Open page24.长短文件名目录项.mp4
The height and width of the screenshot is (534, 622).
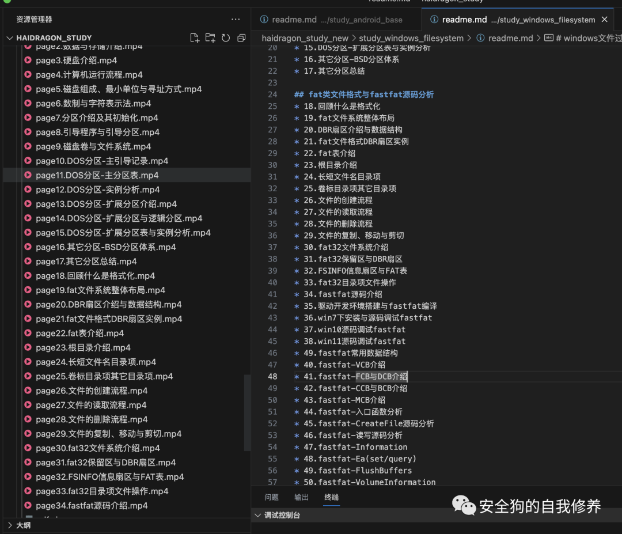[x=96, y=362]
